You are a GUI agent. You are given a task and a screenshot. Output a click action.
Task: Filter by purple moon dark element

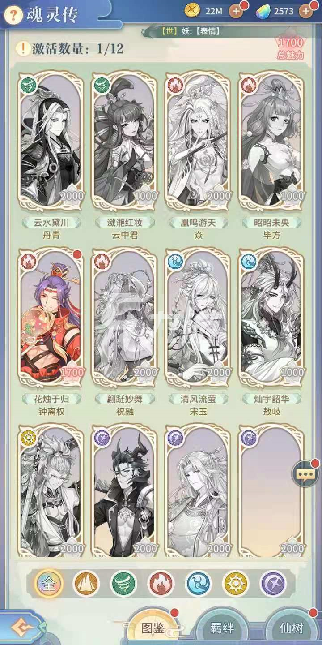click(273, 584)
